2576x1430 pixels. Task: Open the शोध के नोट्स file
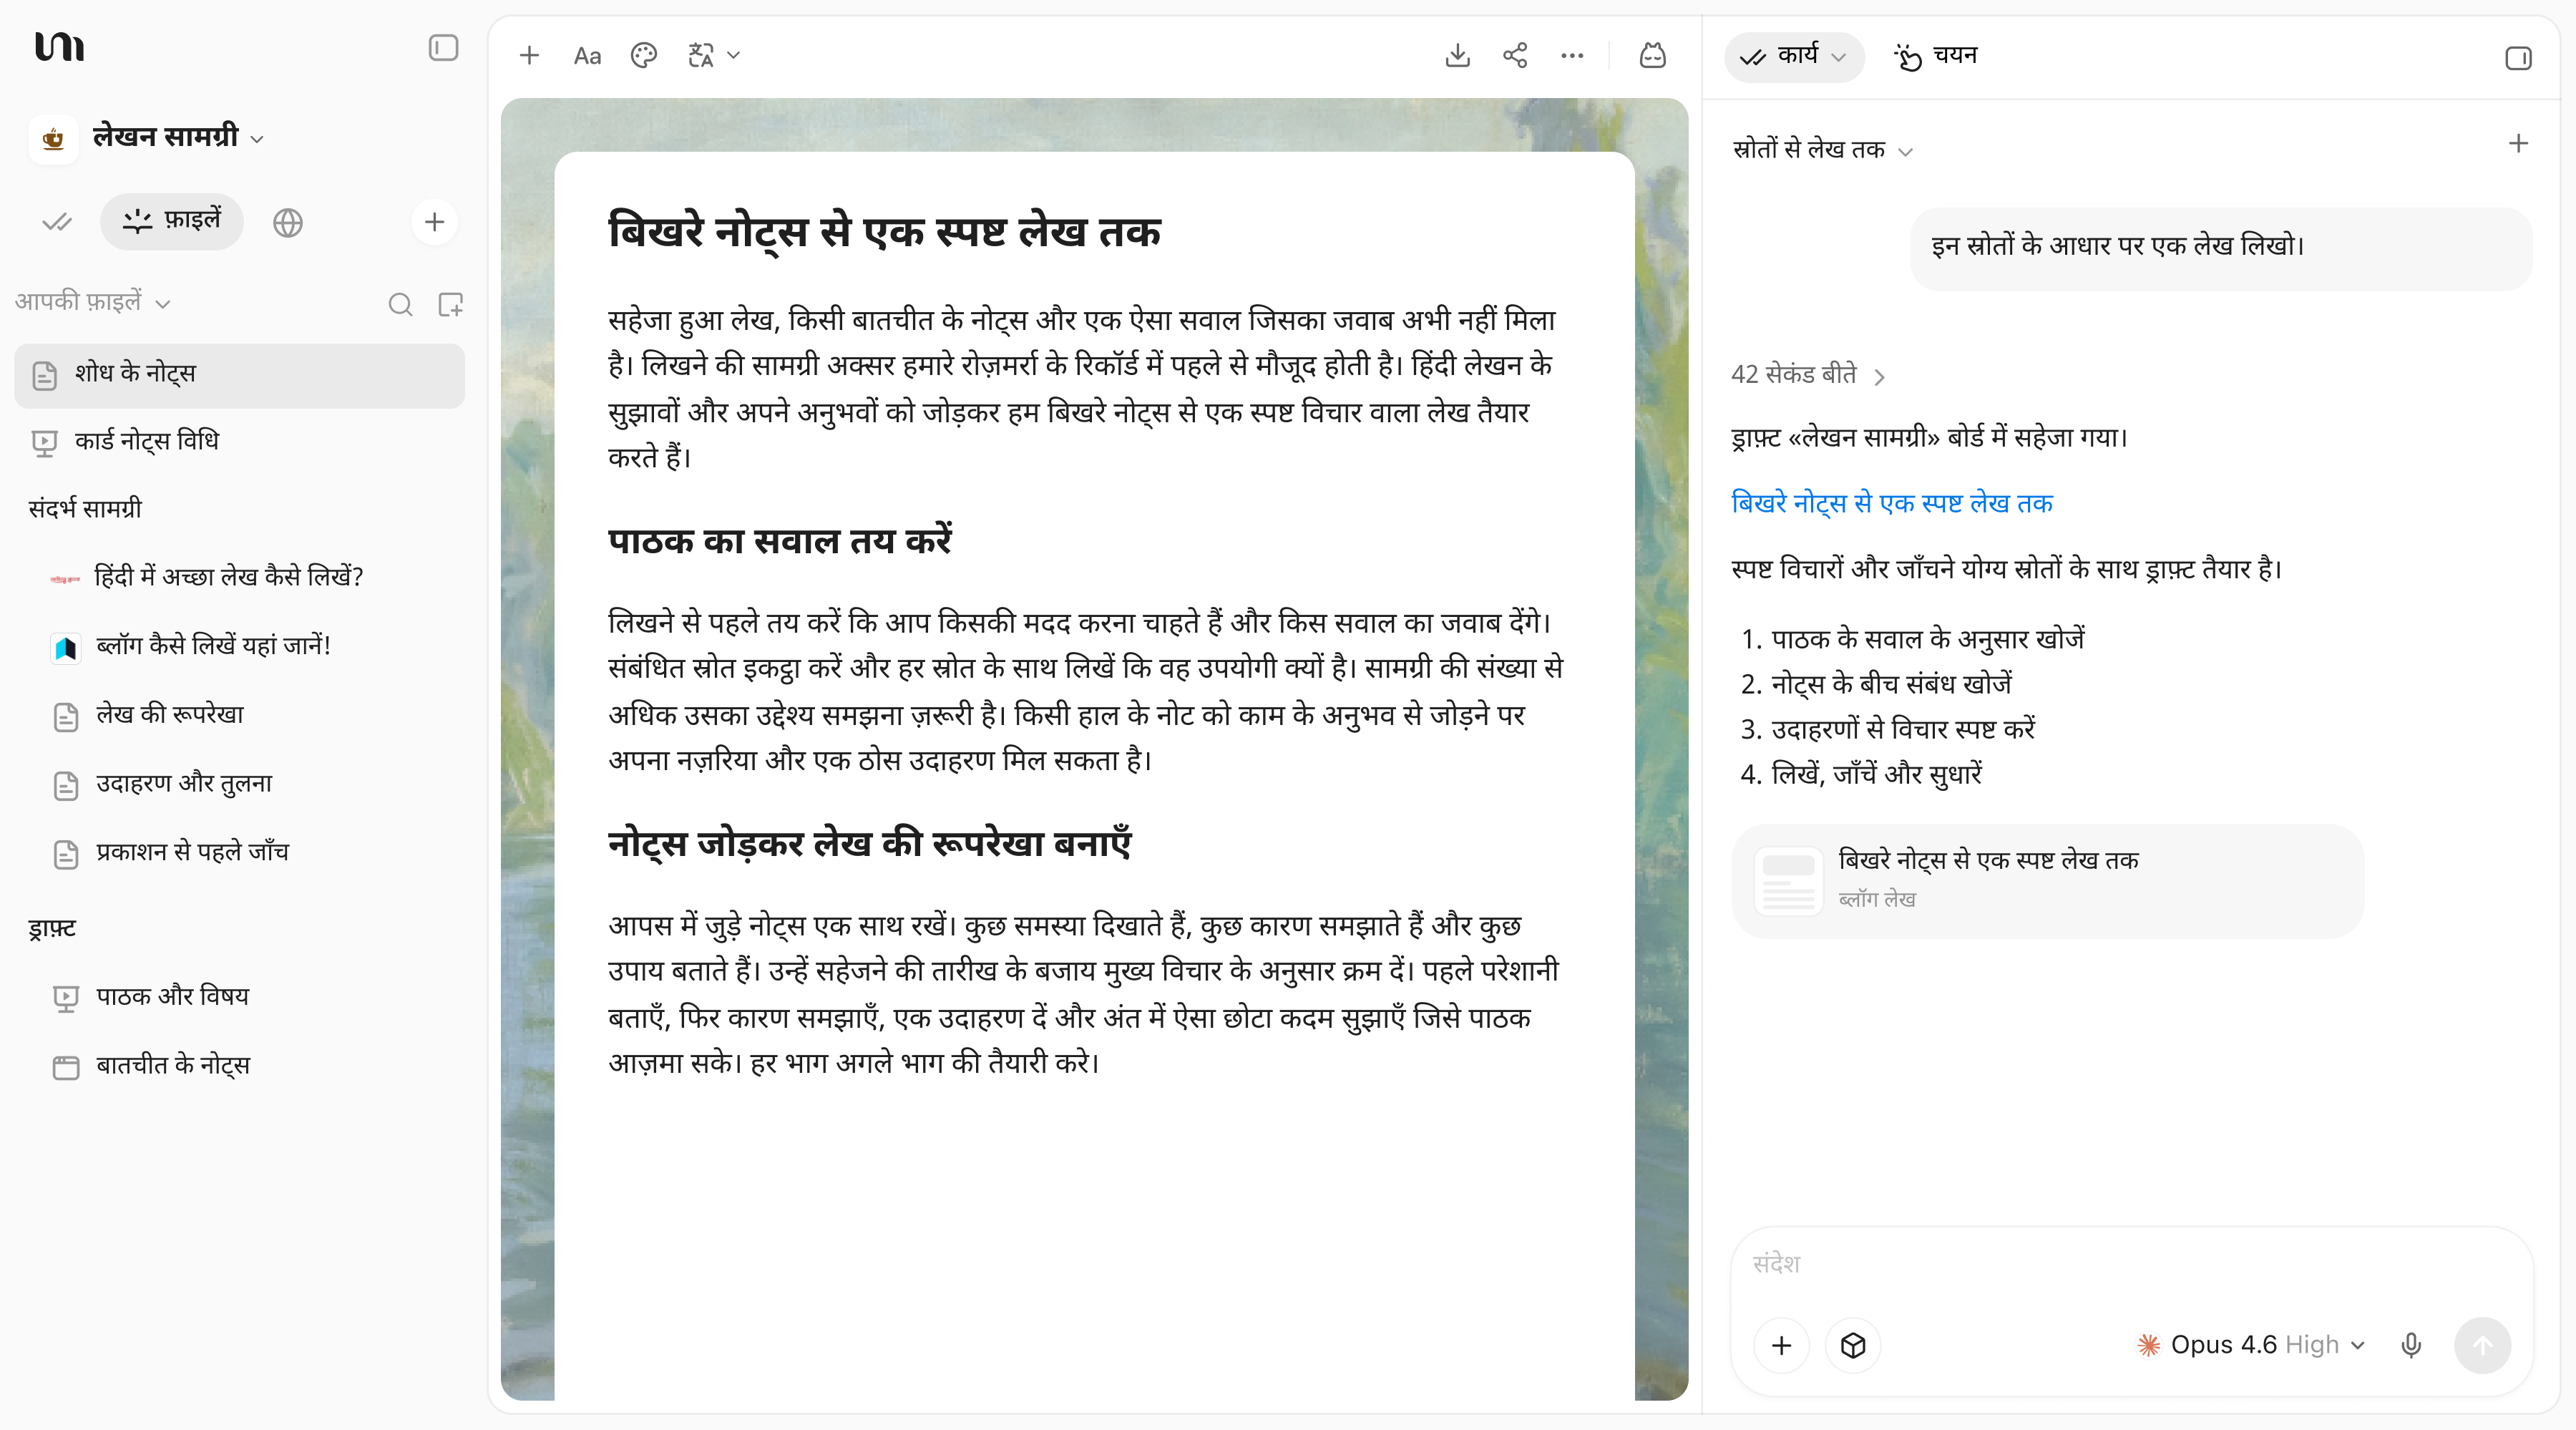tap(239, 375)
